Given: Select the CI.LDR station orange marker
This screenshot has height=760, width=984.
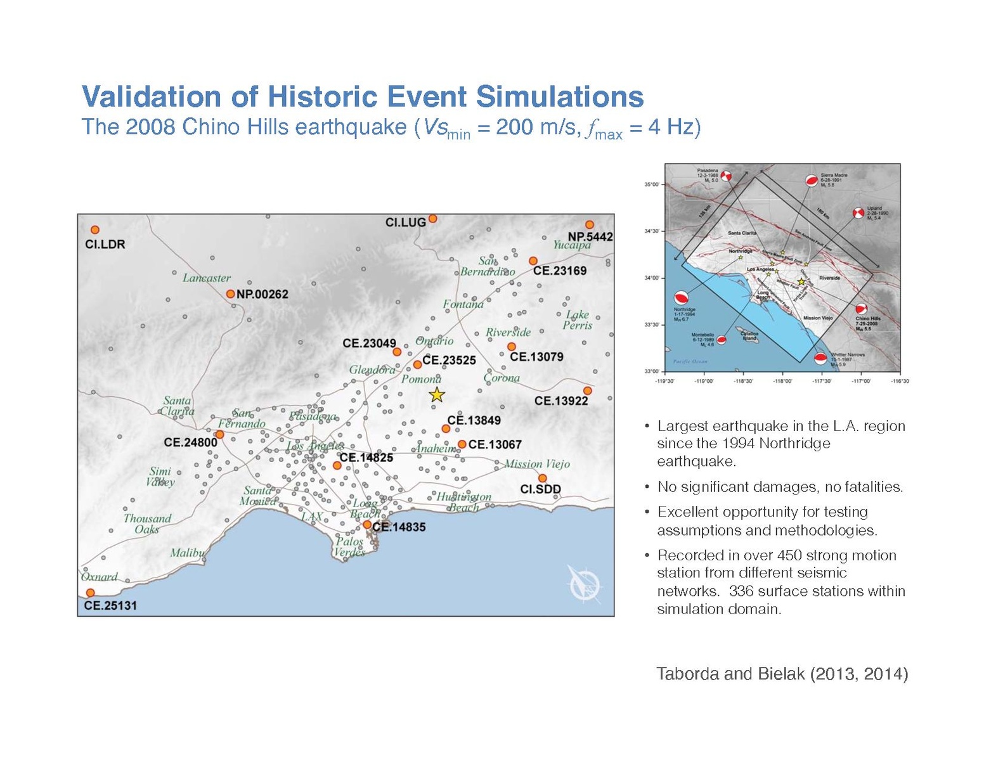Looking at the screenshot, I should click(x=95, y=230).
